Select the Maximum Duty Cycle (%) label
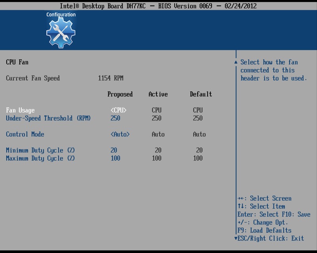Viewport: 317px width, 253px height. click(x=40, y=158)
